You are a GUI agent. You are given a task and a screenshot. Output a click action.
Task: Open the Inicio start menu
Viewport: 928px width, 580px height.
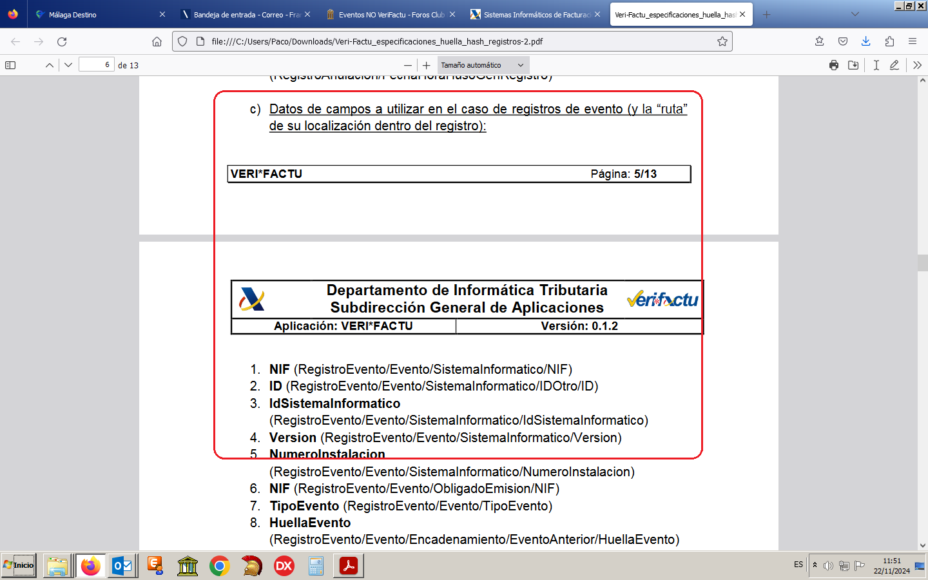(x=19, y=565)
